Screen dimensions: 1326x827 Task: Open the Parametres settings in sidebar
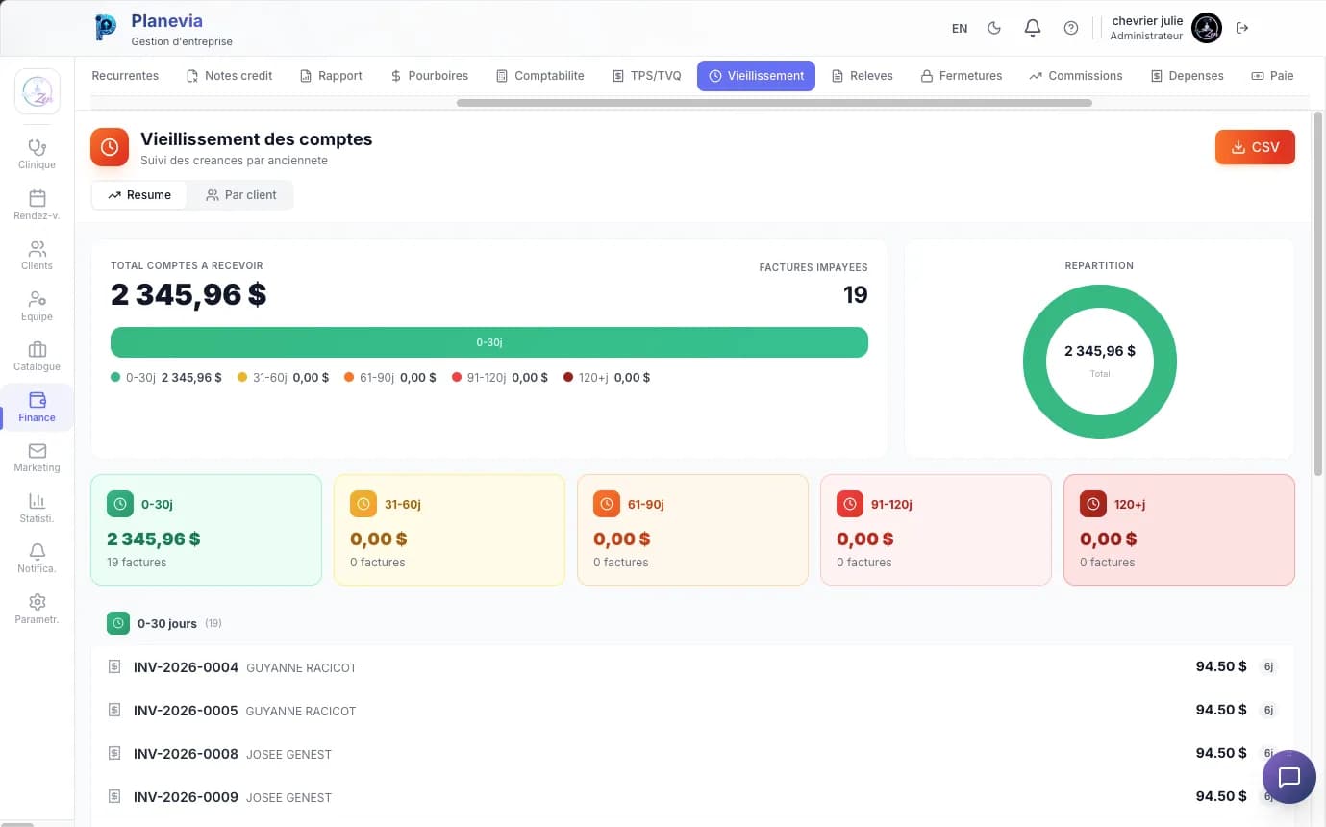click(37, 609)
